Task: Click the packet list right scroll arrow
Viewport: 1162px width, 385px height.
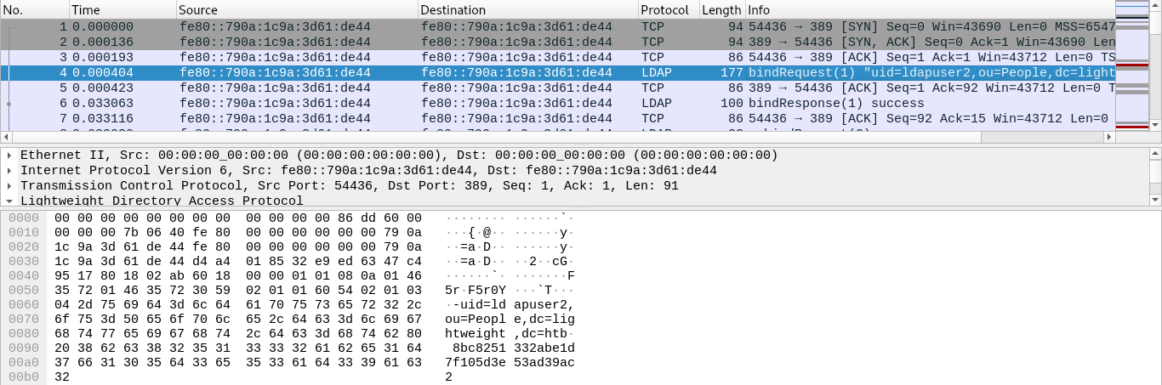Action: [x=1108, y=136]
